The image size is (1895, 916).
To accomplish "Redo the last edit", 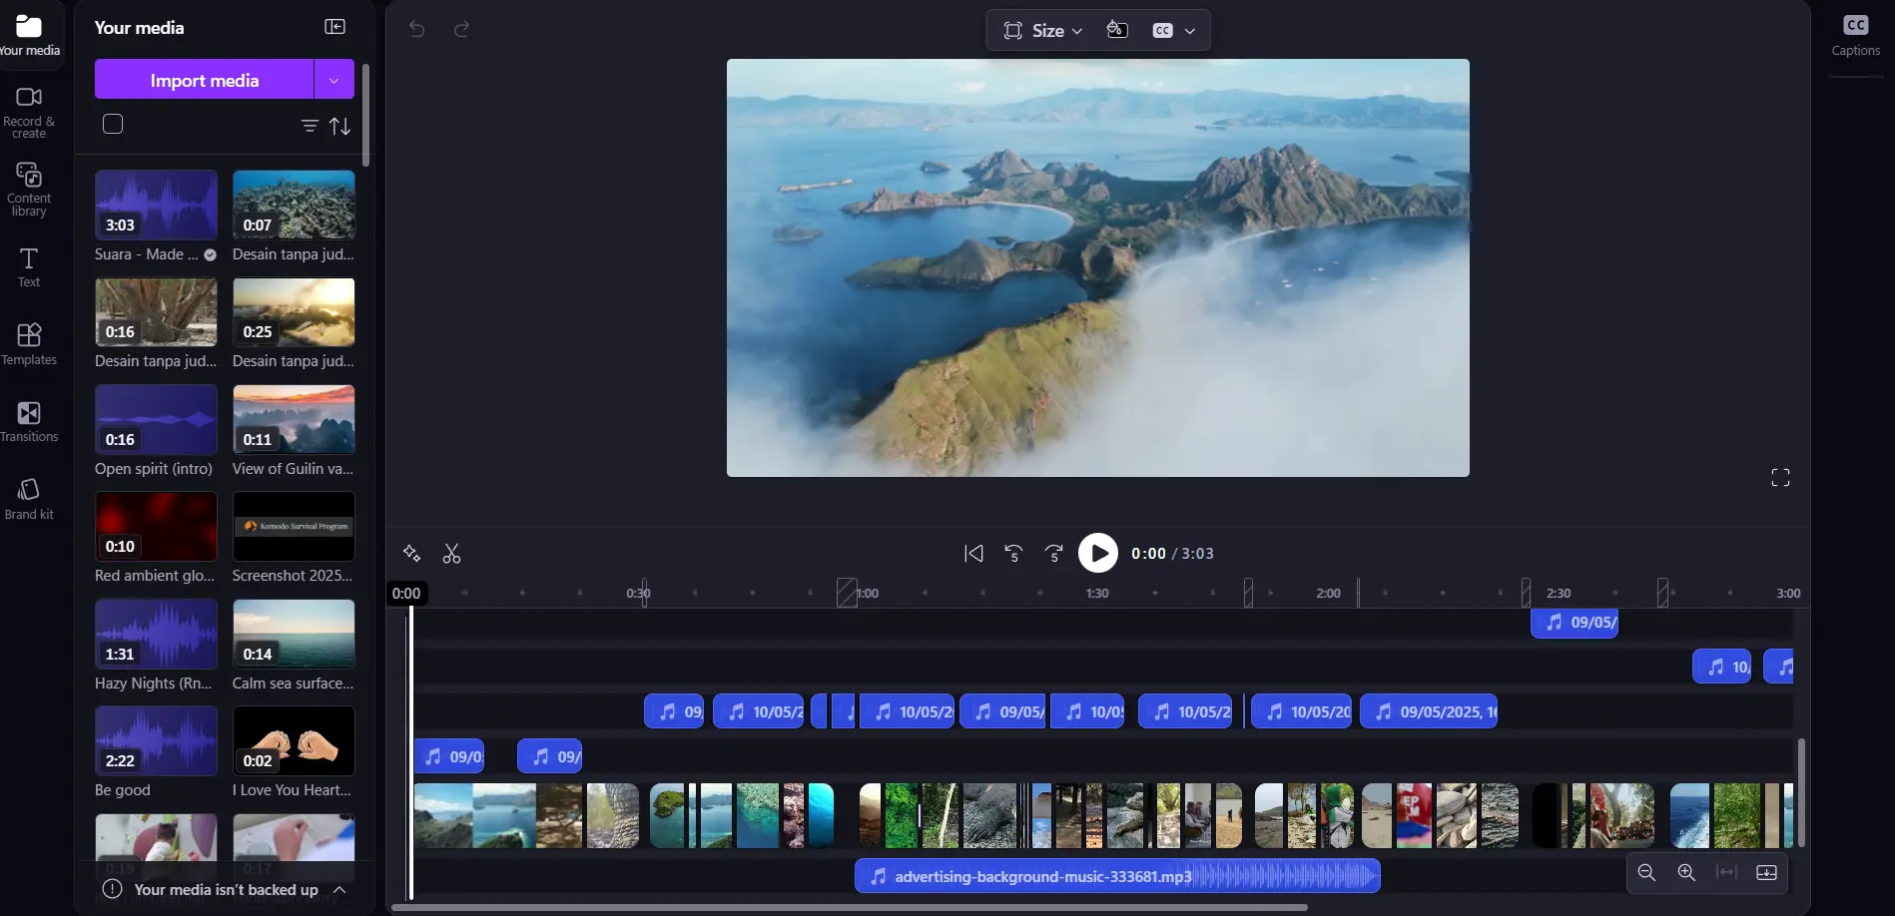I will point(461,29).
